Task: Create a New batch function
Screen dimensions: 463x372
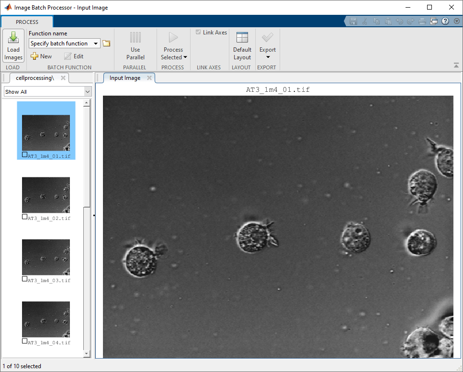Action: click(x=41, y=56)
